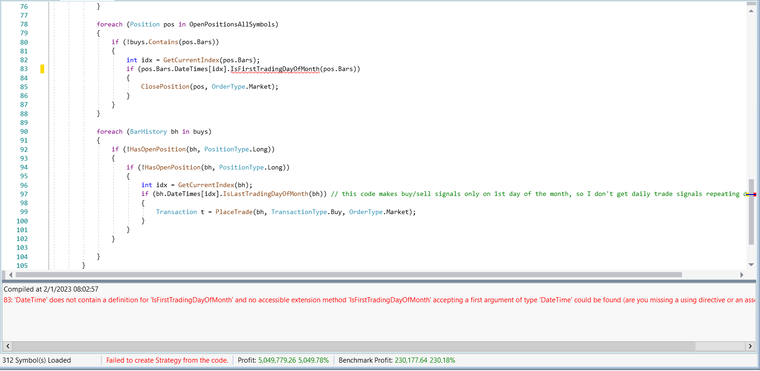Screen dimensions: 760x371
Task: Click the code editor's horizontal scrollbar thumb
Action: [x=348, y=275]
